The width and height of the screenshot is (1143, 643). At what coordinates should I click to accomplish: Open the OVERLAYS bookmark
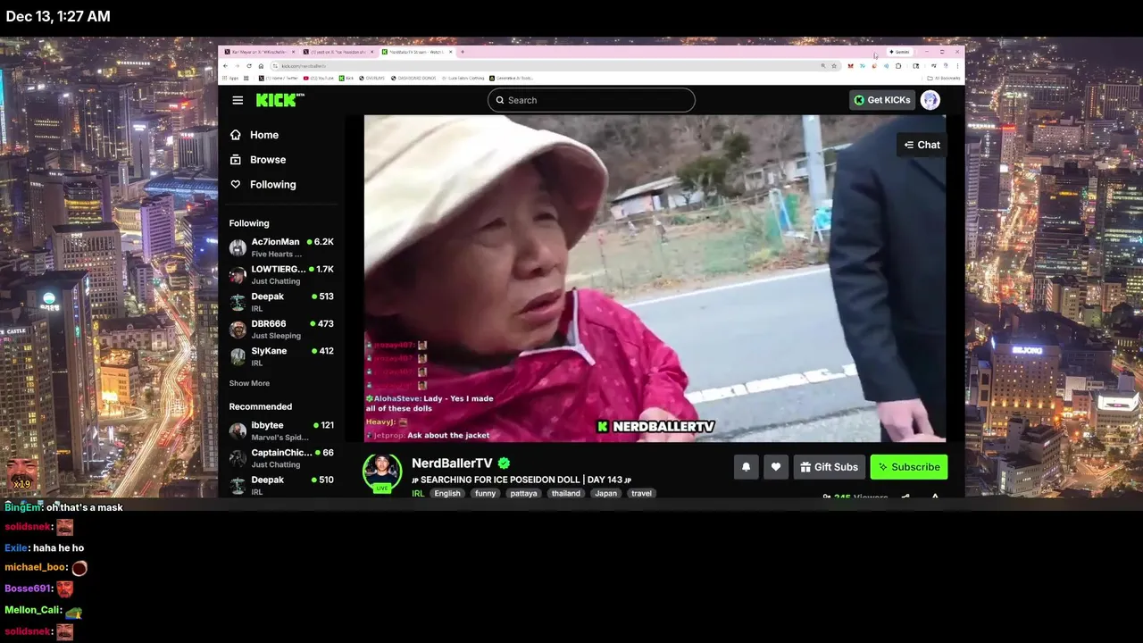coord(373,79)
